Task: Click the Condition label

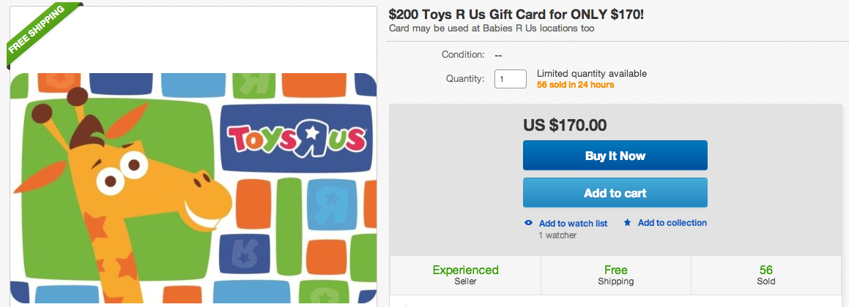Action: [x=462, y=55]
